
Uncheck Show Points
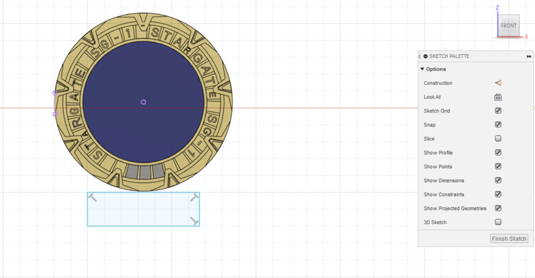[498, 167]
